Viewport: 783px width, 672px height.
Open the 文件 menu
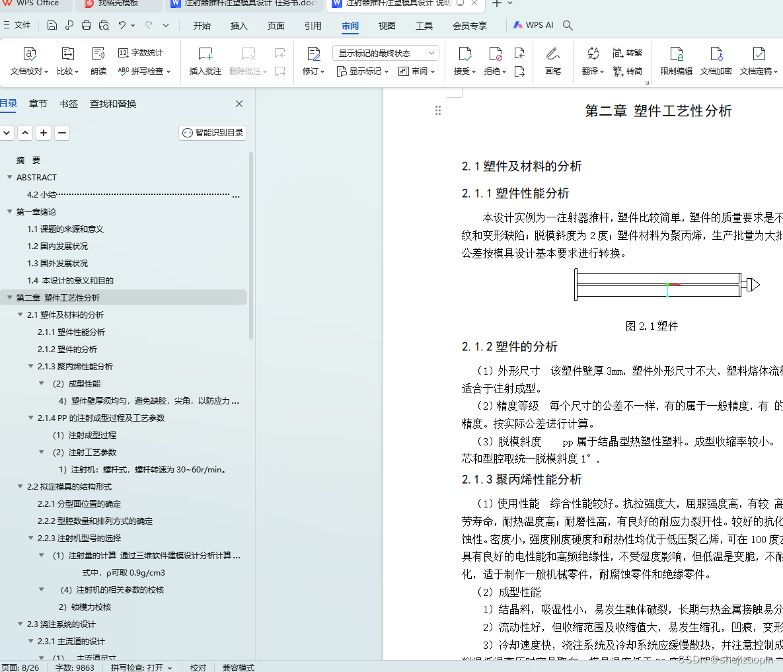pyautogui.click(x=17, y=25)
